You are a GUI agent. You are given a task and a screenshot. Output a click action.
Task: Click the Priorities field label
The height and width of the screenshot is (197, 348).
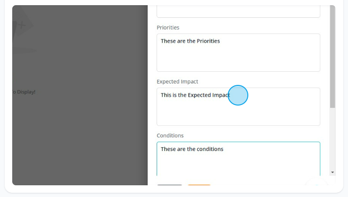[168, 28]
